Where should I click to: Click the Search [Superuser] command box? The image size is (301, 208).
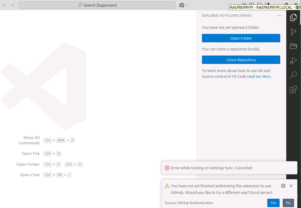coord(97,5)
